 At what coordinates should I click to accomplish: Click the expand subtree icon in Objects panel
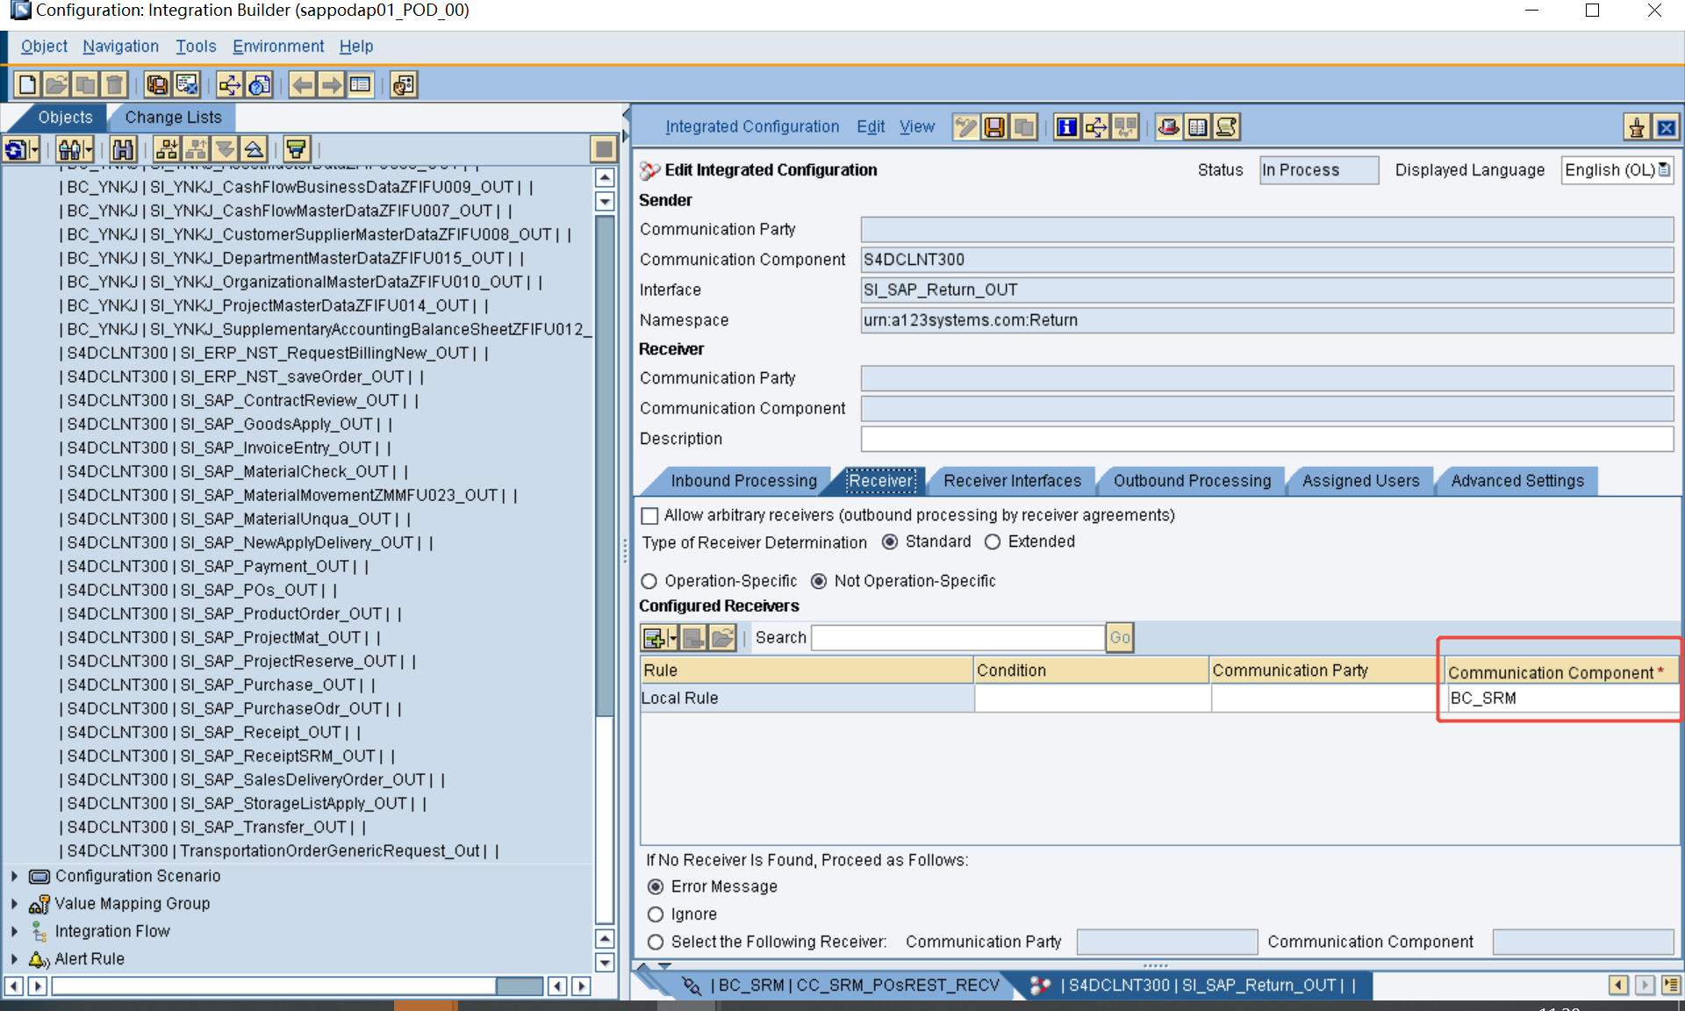click(167, 149)
